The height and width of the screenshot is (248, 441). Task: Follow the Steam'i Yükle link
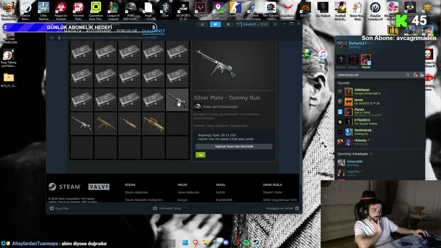point(272,192)
